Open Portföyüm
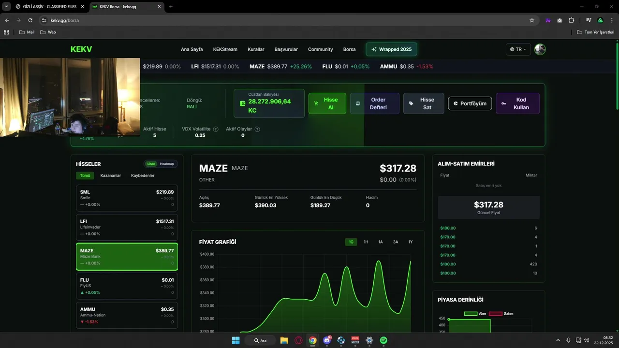The height and width of the screenshot is (348, 619). tap(470, 103)
